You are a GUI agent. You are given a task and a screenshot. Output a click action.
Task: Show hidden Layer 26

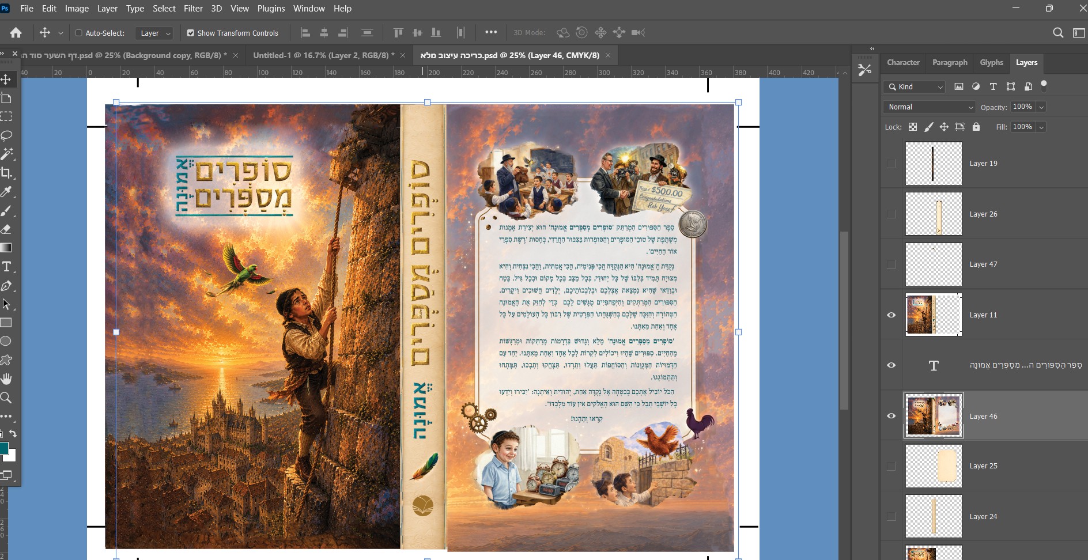[x=891, y=214]
